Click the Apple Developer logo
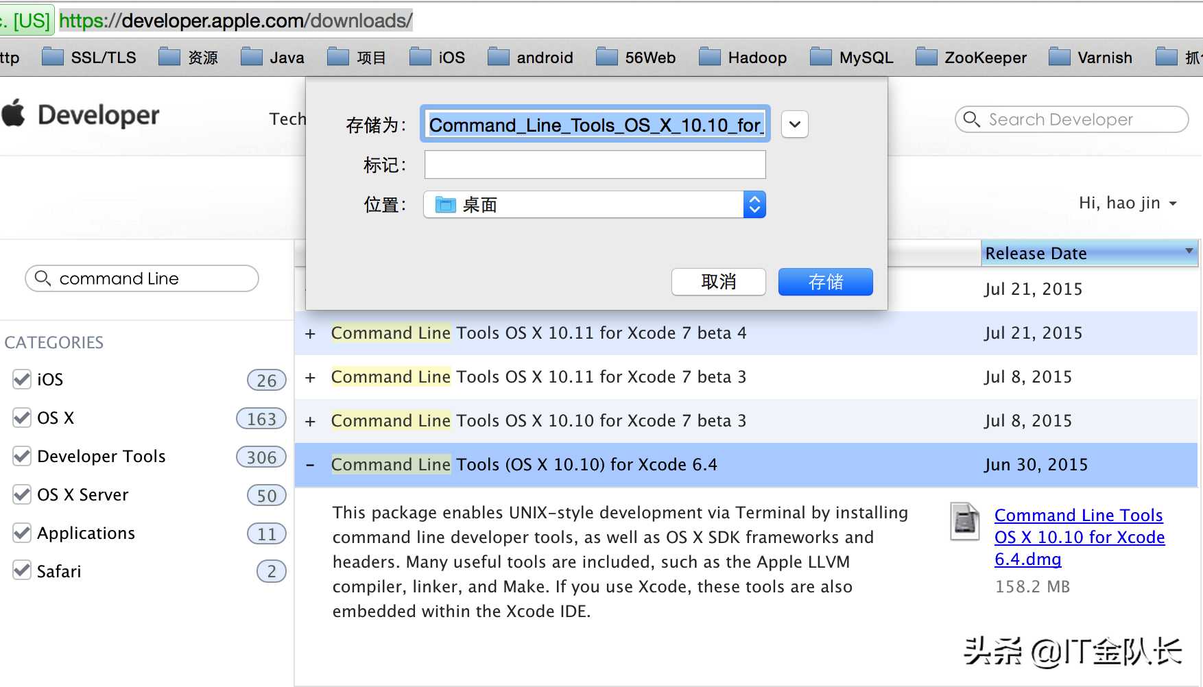The width and height of the screenshot is (1203, 687). point(13,113)
